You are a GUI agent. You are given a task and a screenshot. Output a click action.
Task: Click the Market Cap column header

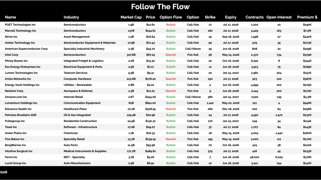(131, 17)
